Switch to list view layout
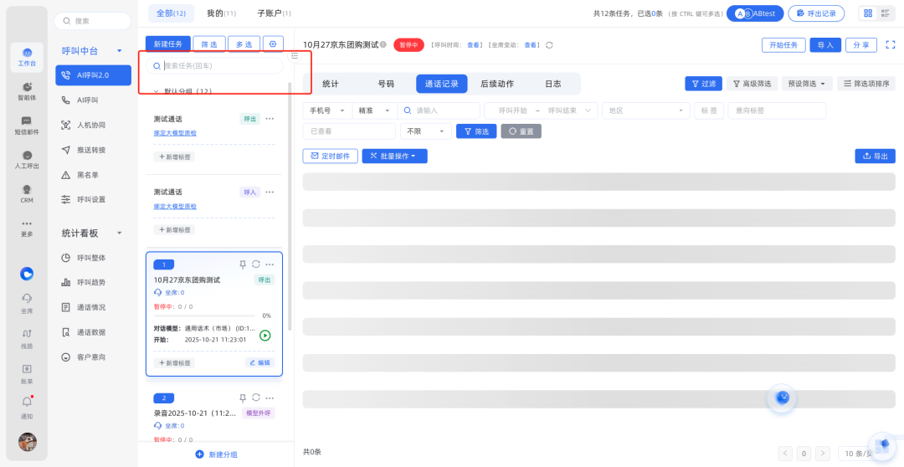 pos(886,13)
